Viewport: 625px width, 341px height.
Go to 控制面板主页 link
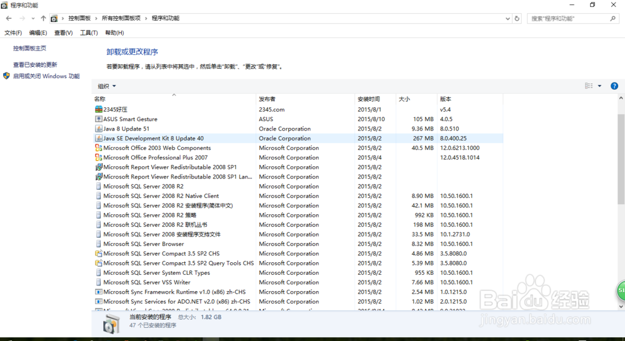point(29,48)
